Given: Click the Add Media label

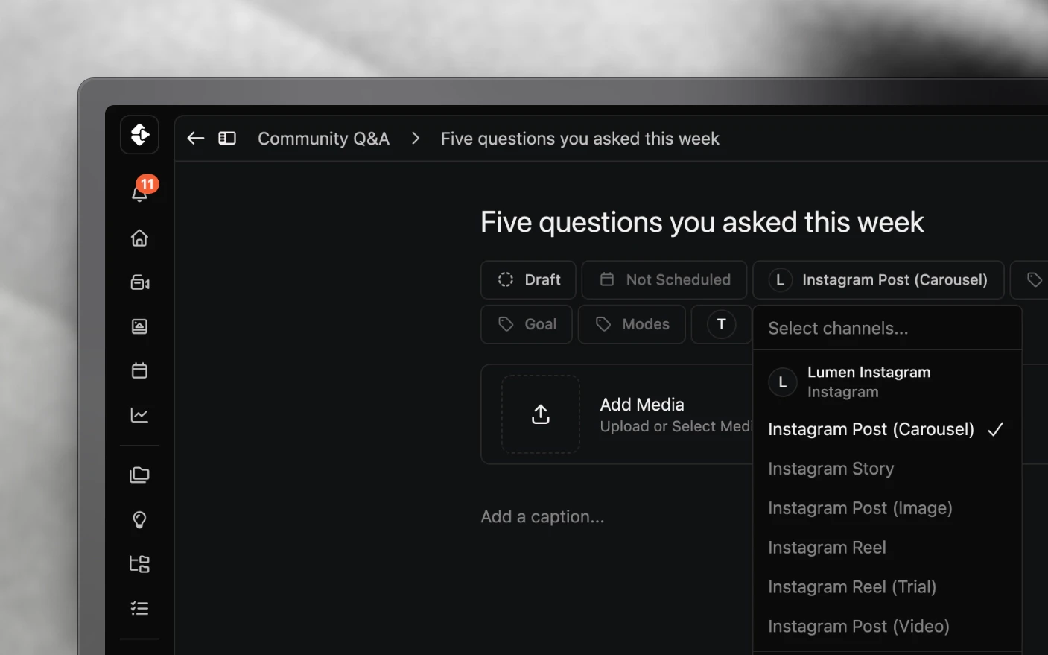Looking at the screenshot, I should (642, 405).
